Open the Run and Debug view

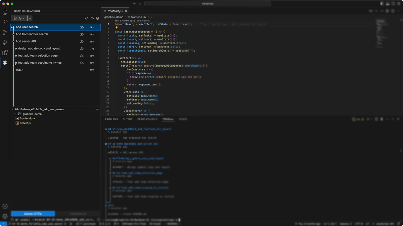tap(5, 42)
